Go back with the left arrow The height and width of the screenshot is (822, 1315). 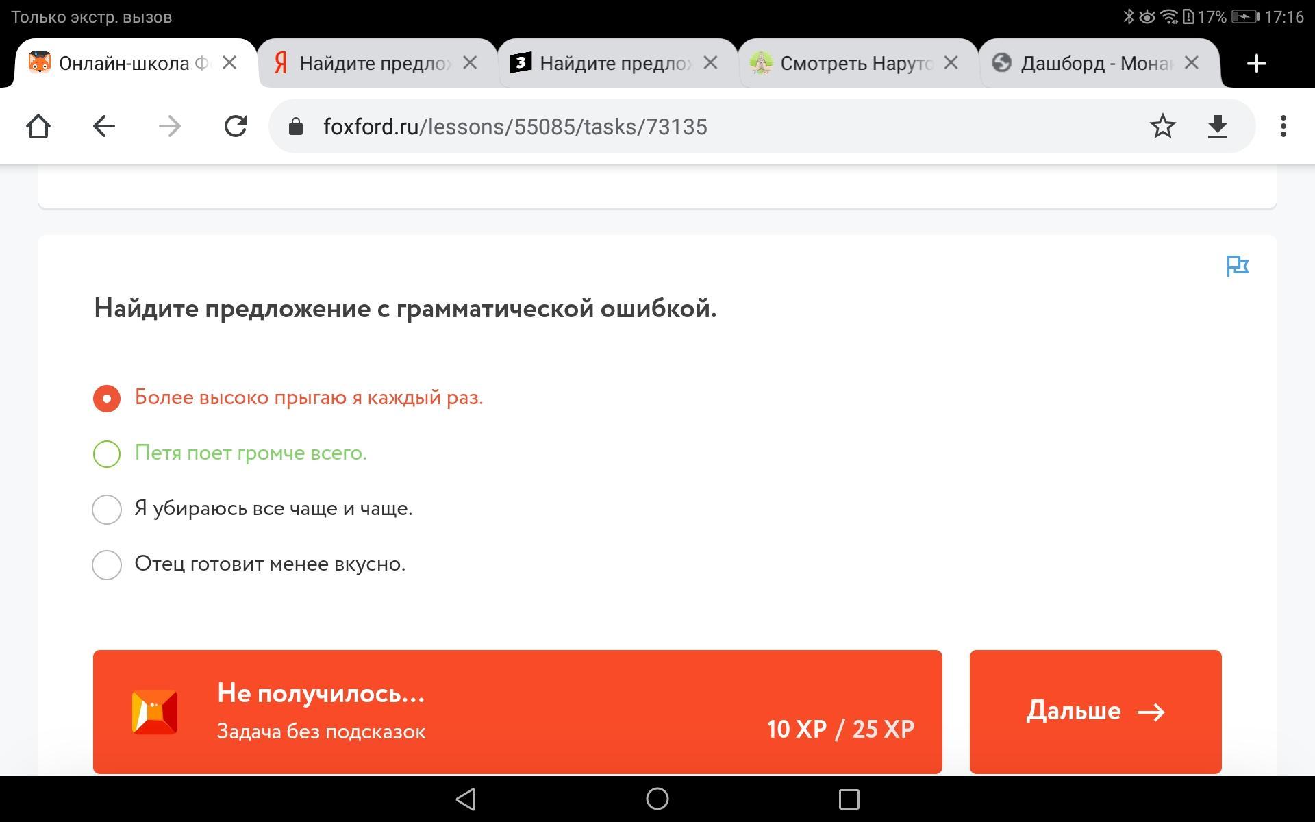tap(103, 126)
